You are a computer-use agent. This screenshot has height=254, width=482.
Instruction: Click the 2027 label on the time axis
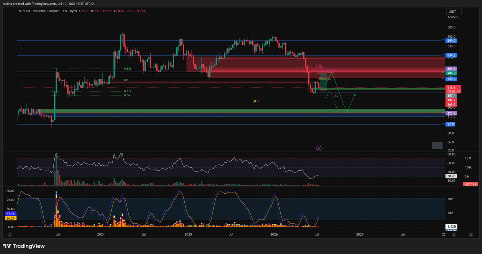[360, 234]
